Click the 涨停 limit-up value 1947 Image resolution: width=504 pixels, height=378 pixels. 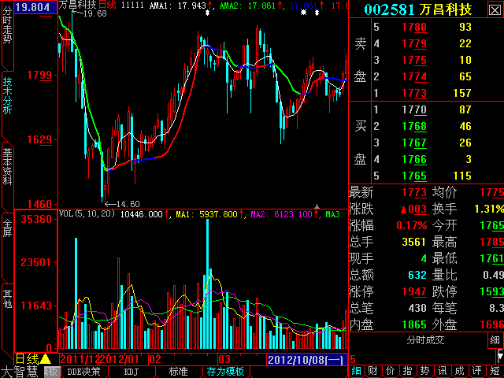414,292
